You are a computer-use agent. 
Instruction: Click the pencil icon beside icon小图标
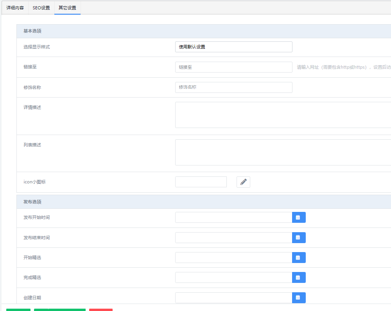tap(243, 182)
